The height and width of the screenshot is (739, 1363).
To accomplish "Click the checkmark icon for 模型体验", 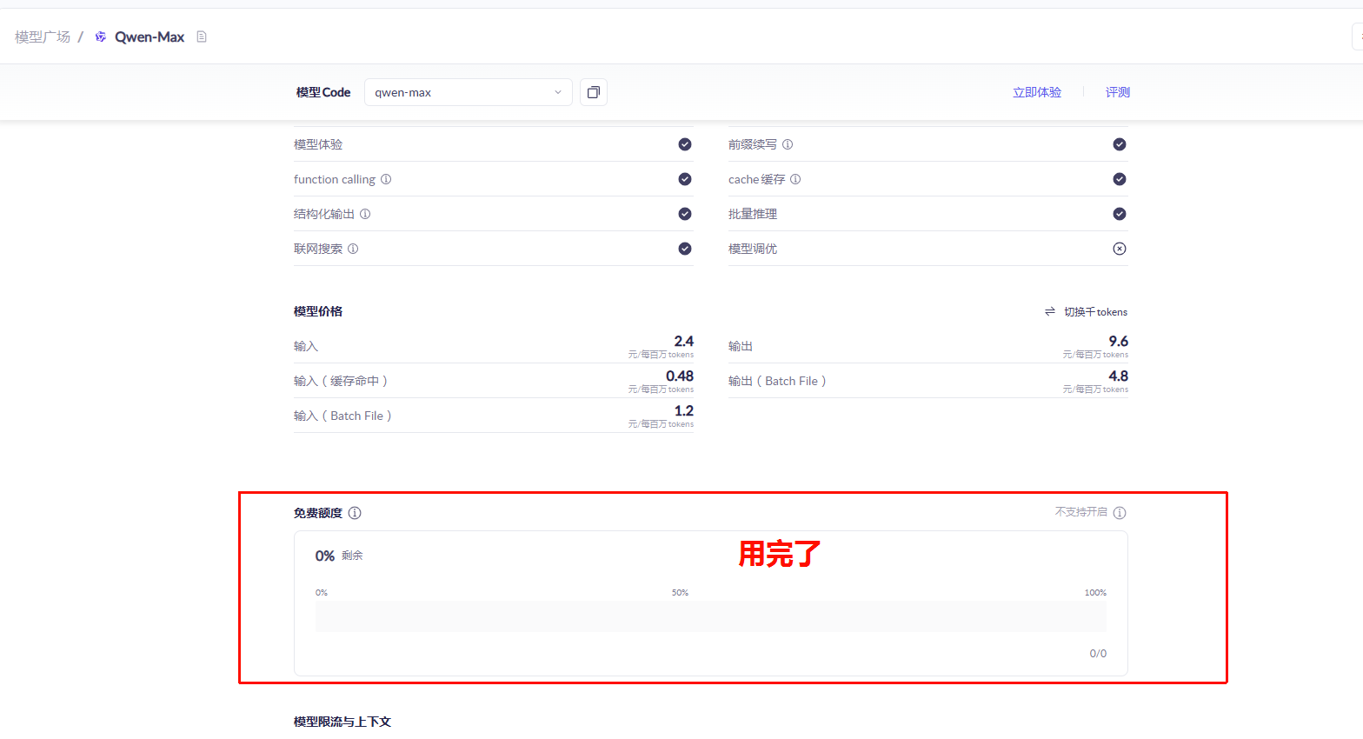I will tap(685, 144).
